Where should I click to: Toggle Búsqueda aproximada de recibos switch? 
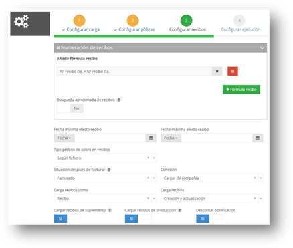point(70,108)
